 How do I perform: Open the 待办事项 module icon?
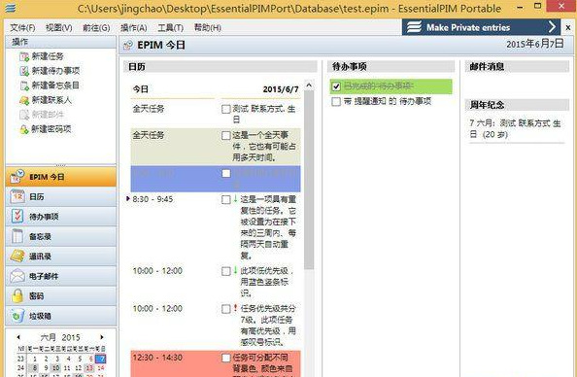point(17,217)
